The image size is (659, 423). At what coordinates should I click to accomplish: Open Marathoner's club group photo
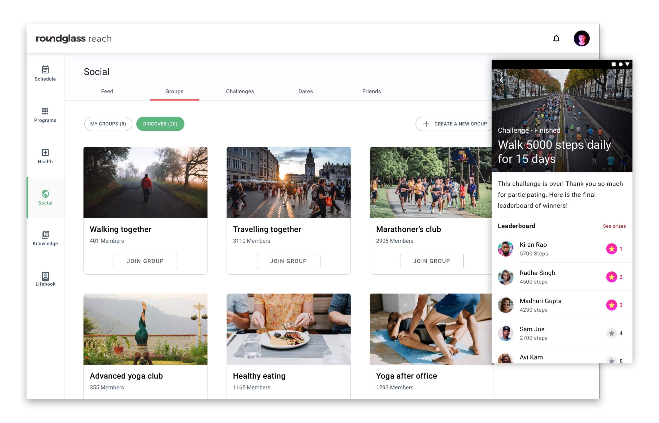pos(431,182)
